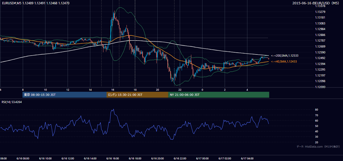
Task: Click RSI scale value 40
Action: pos(316,131)
